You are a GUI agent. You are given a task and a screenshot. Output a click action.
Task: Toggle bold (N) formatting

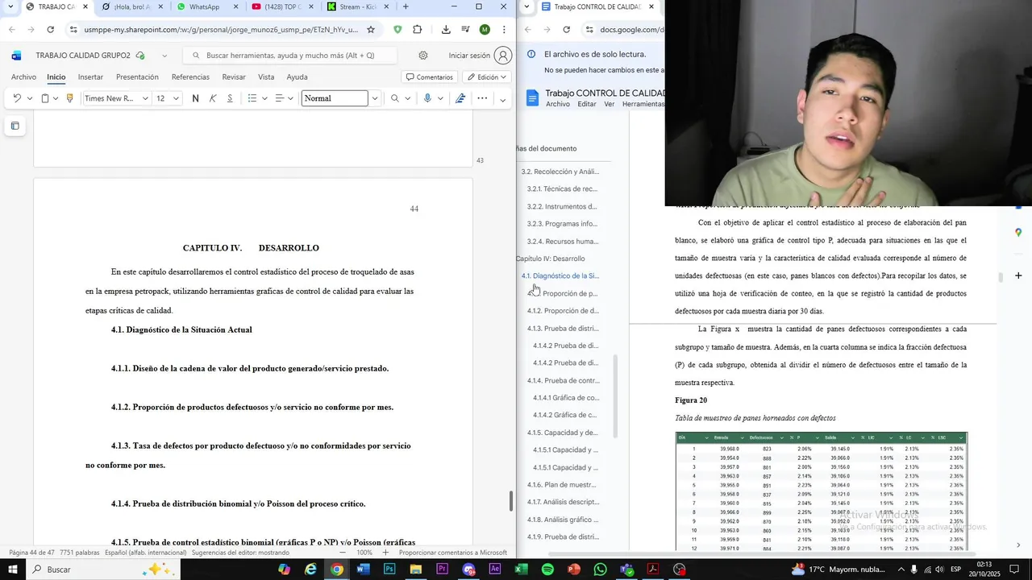click(195, 98)
